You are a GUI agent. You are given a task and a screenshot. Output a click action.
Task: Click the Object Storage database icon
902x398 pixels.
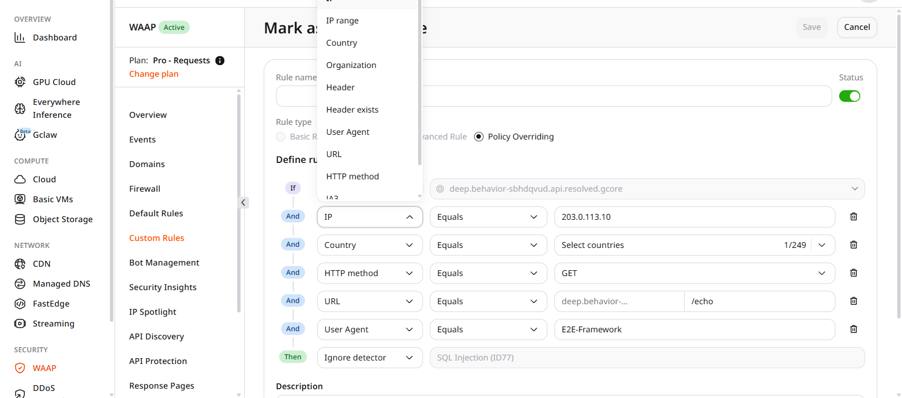point(20,219)
